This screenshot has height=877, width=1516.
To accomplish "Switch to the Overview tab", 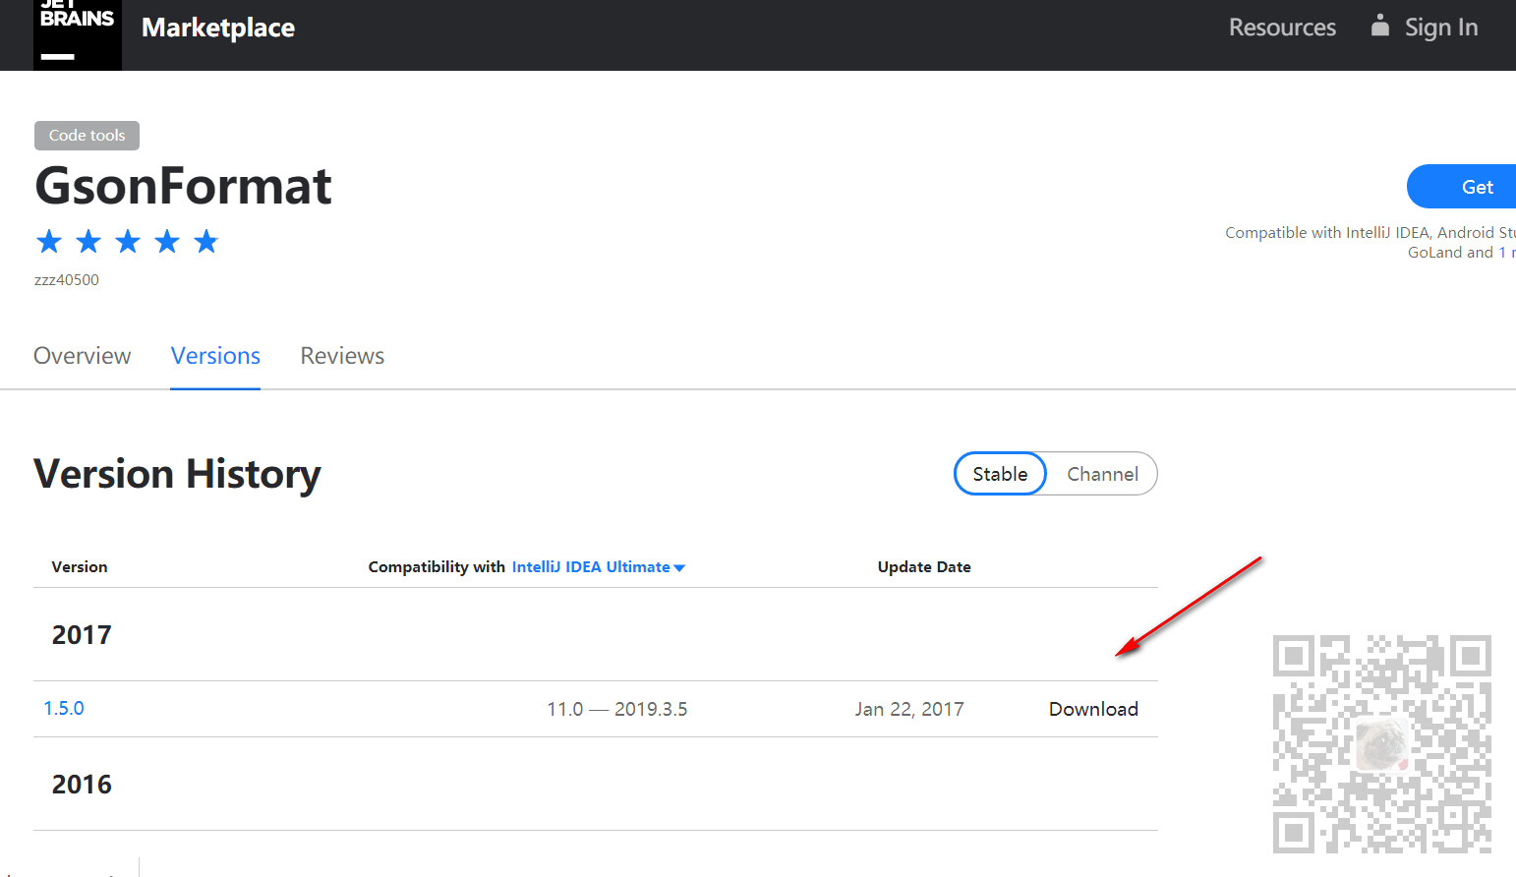I will [x=83, y=356].
